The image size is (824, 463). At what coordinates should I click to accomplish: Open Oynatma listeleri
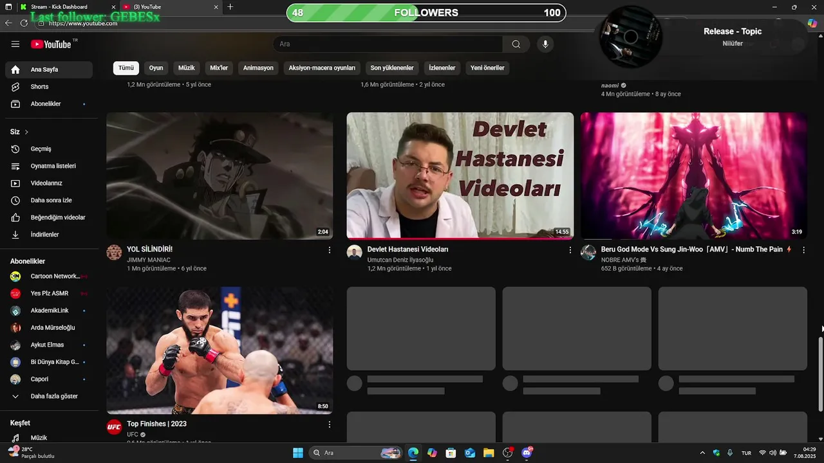click(49, 166)
